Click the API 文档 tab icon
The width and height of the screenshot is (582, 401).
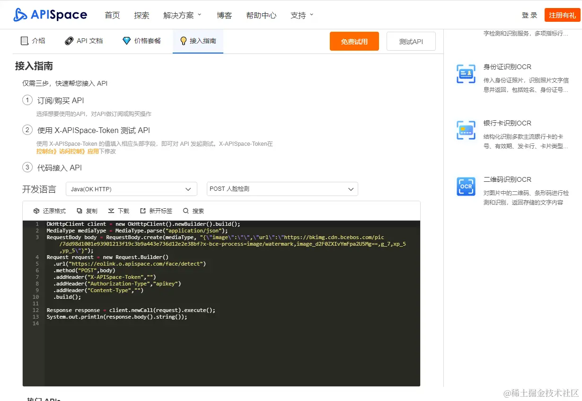tap(69, 41)
